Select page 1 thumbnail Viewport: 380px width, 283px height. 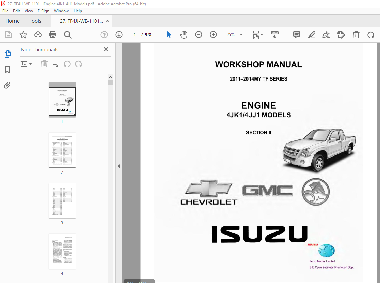pos(62,100)
